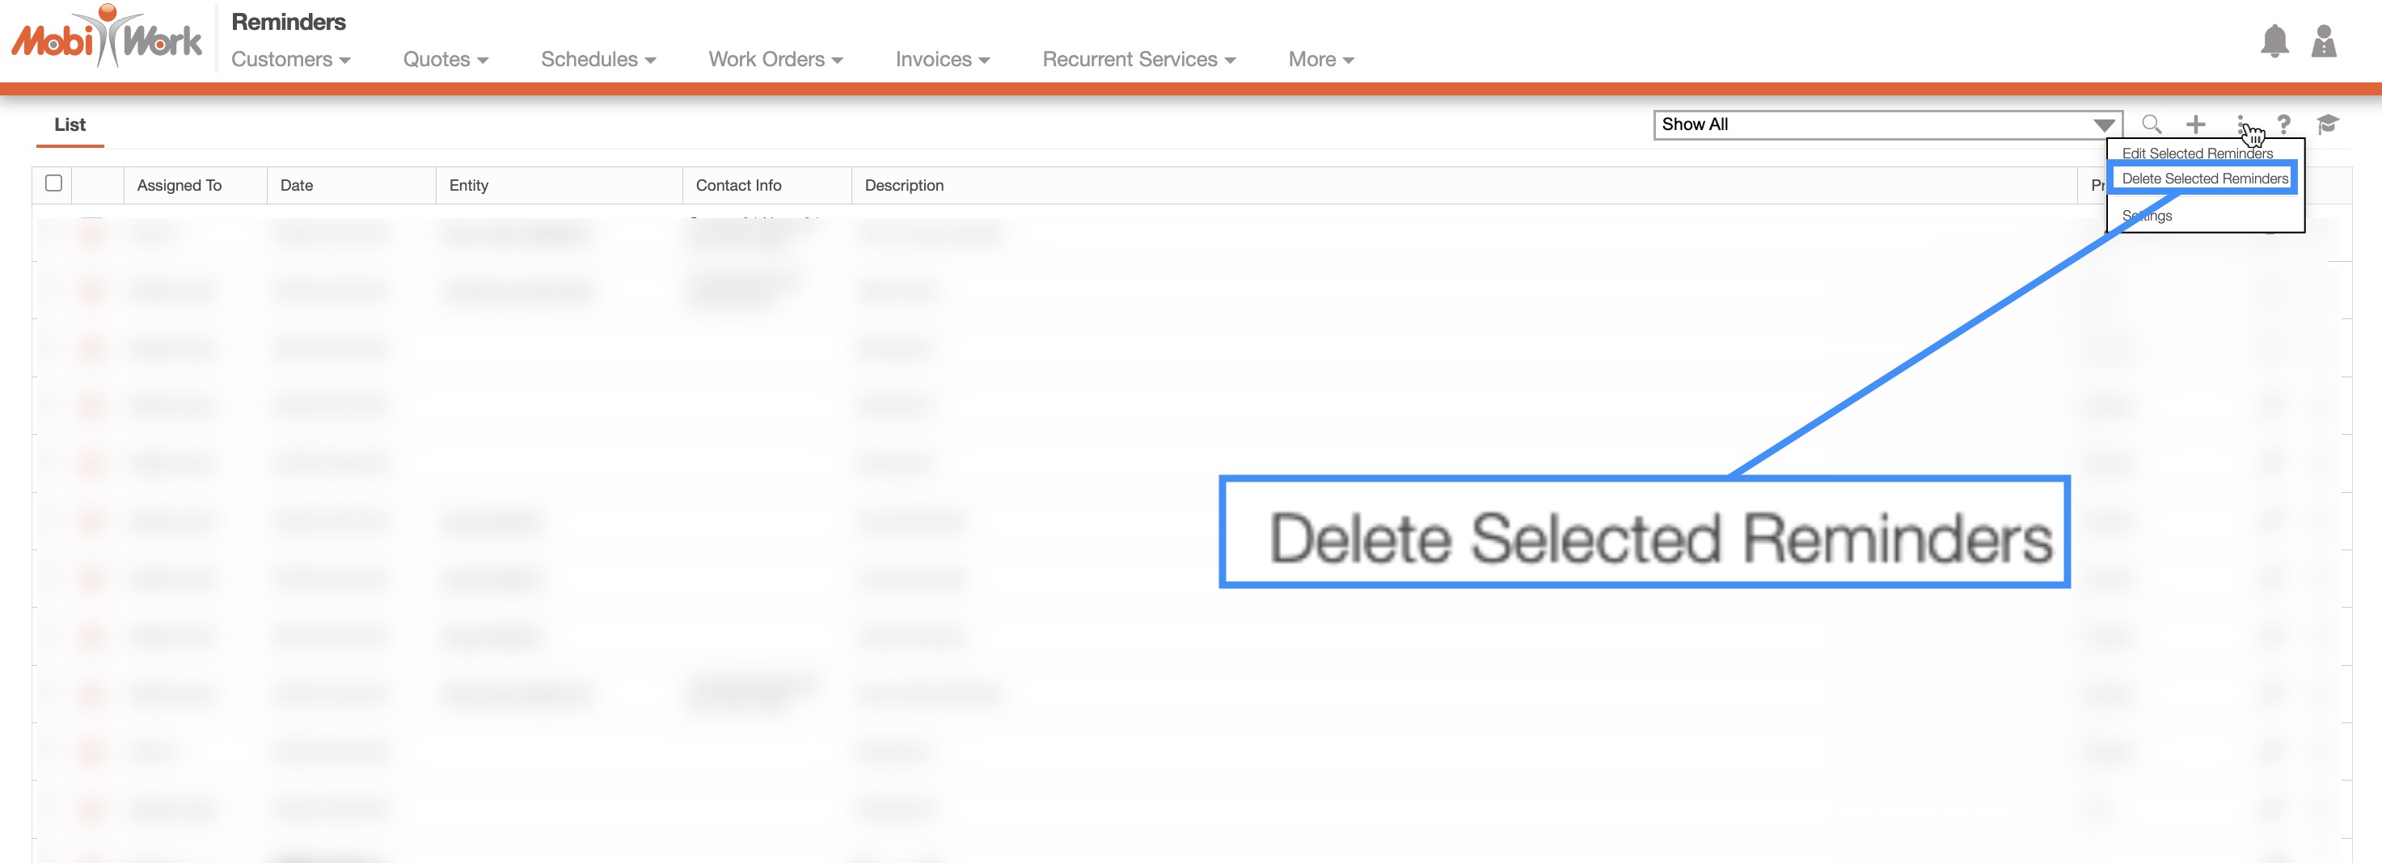
Task: Click the Description column header
Action: coord(903,185)
